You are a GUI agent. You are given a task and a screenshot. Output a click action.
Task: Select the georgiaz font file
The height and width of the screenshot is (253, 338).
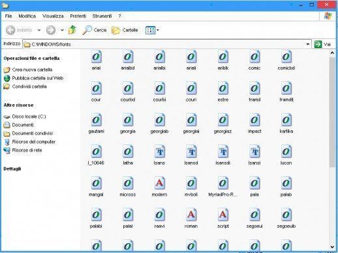pyautogui.click(x=223, y=124)
